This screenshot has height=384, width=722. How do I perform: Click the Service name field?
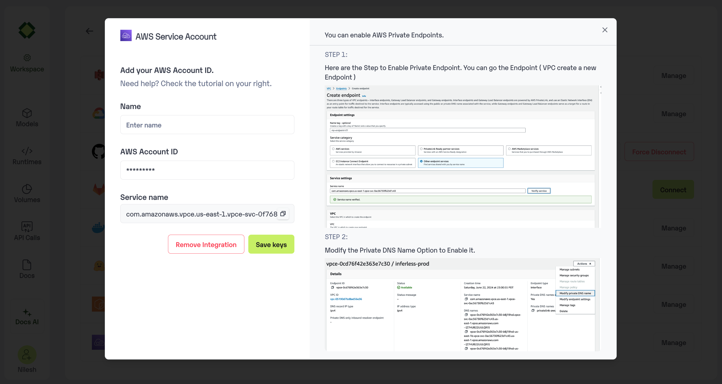(x=207, y=214)
